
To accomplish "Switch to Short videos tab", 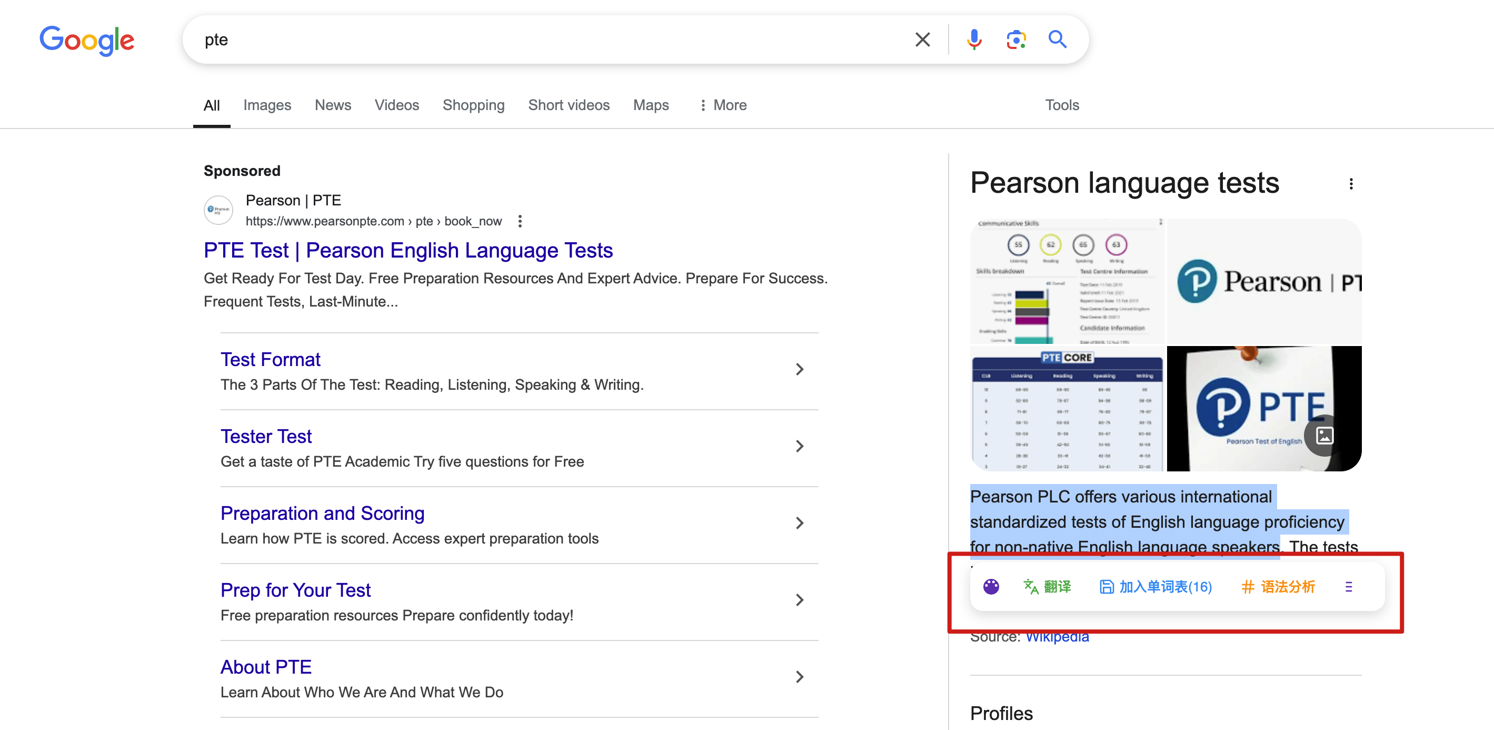I will click(x=569, y=105).
